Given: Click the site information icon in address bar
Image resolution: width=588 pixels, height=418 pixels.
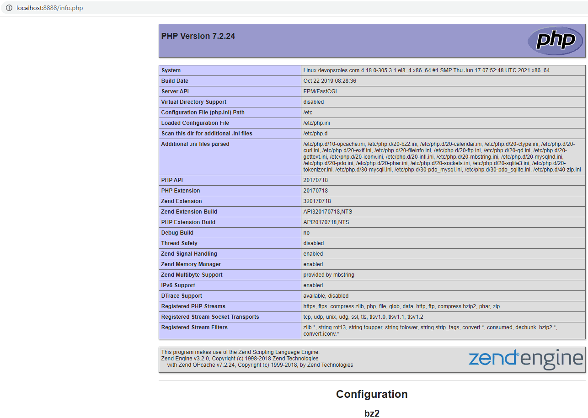Looking at the screenshot, I should (9, 8).
